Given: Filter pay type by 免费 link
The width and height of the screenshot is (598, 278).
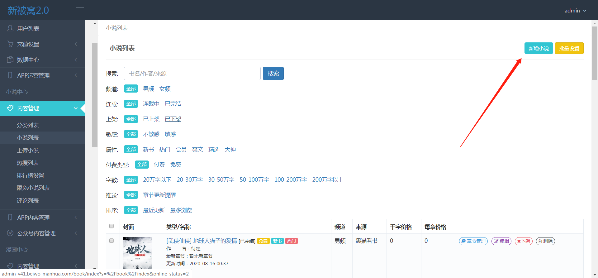Looking at the screenshot, I should pos(176,165).
